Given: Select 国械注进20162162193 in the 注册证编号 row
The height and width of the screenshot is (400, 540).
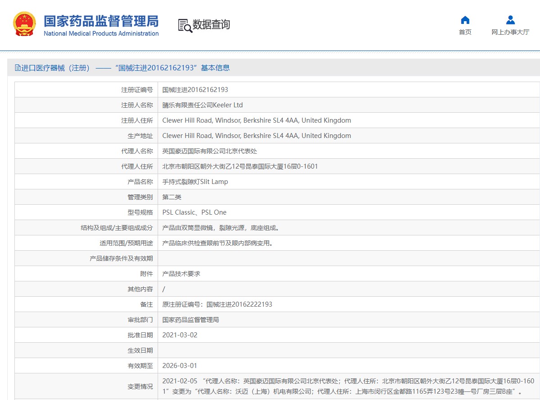Looking at the screenshot, I should 195,90.
